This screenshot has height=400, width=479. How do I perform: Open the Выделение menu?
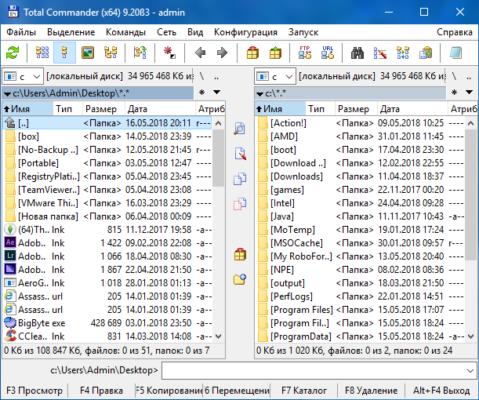[x=71, y=32]
